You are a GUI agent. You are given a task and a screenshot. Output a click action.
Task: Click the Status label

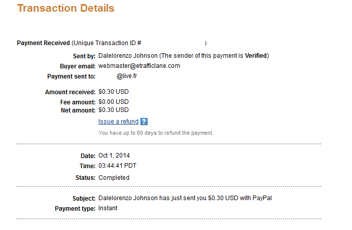point(86,178)
